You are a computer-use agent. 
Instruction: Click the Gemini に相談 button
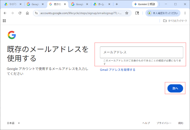[145, 4]
